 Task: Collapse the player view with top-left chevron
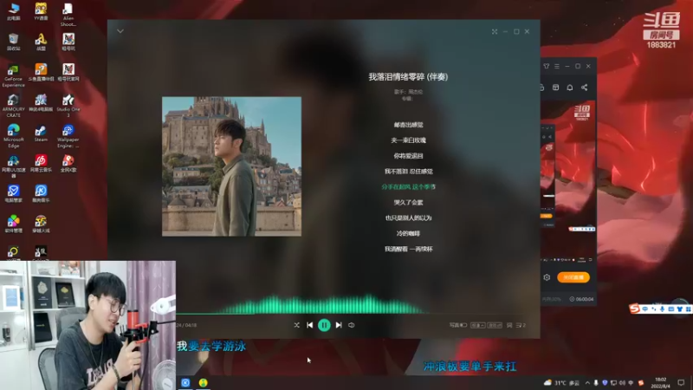click(x=120, y=31)
